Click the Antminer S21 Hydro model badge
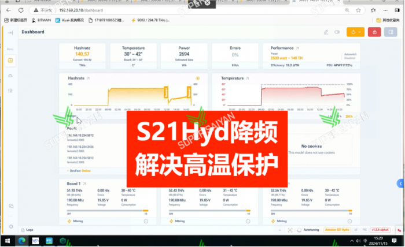The image size is (405, 247). pyautogui.click(x=337, y=230)
